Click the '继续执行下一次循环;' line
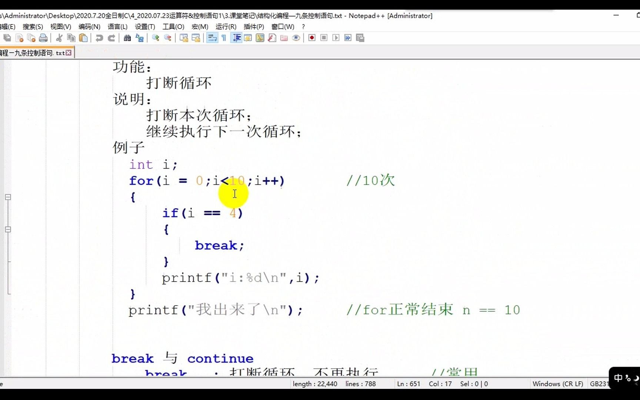The image size is (640, 400). [x=224, y=131]
